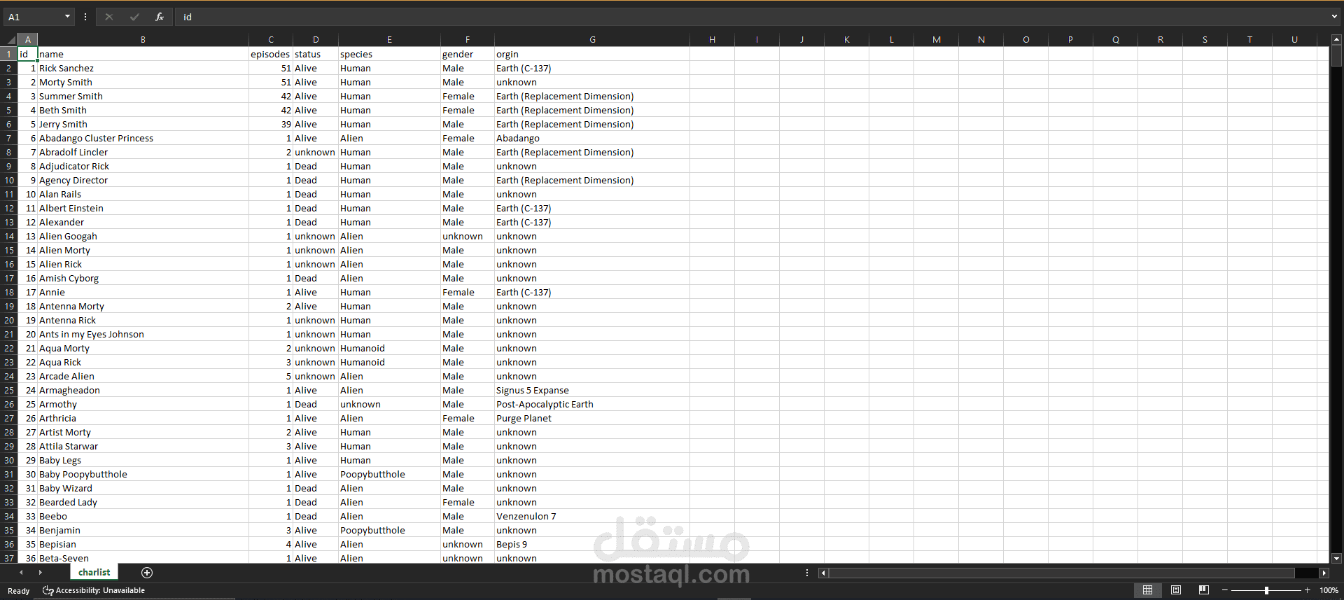Click the next sheet navigation arrow

pos(40,573)
